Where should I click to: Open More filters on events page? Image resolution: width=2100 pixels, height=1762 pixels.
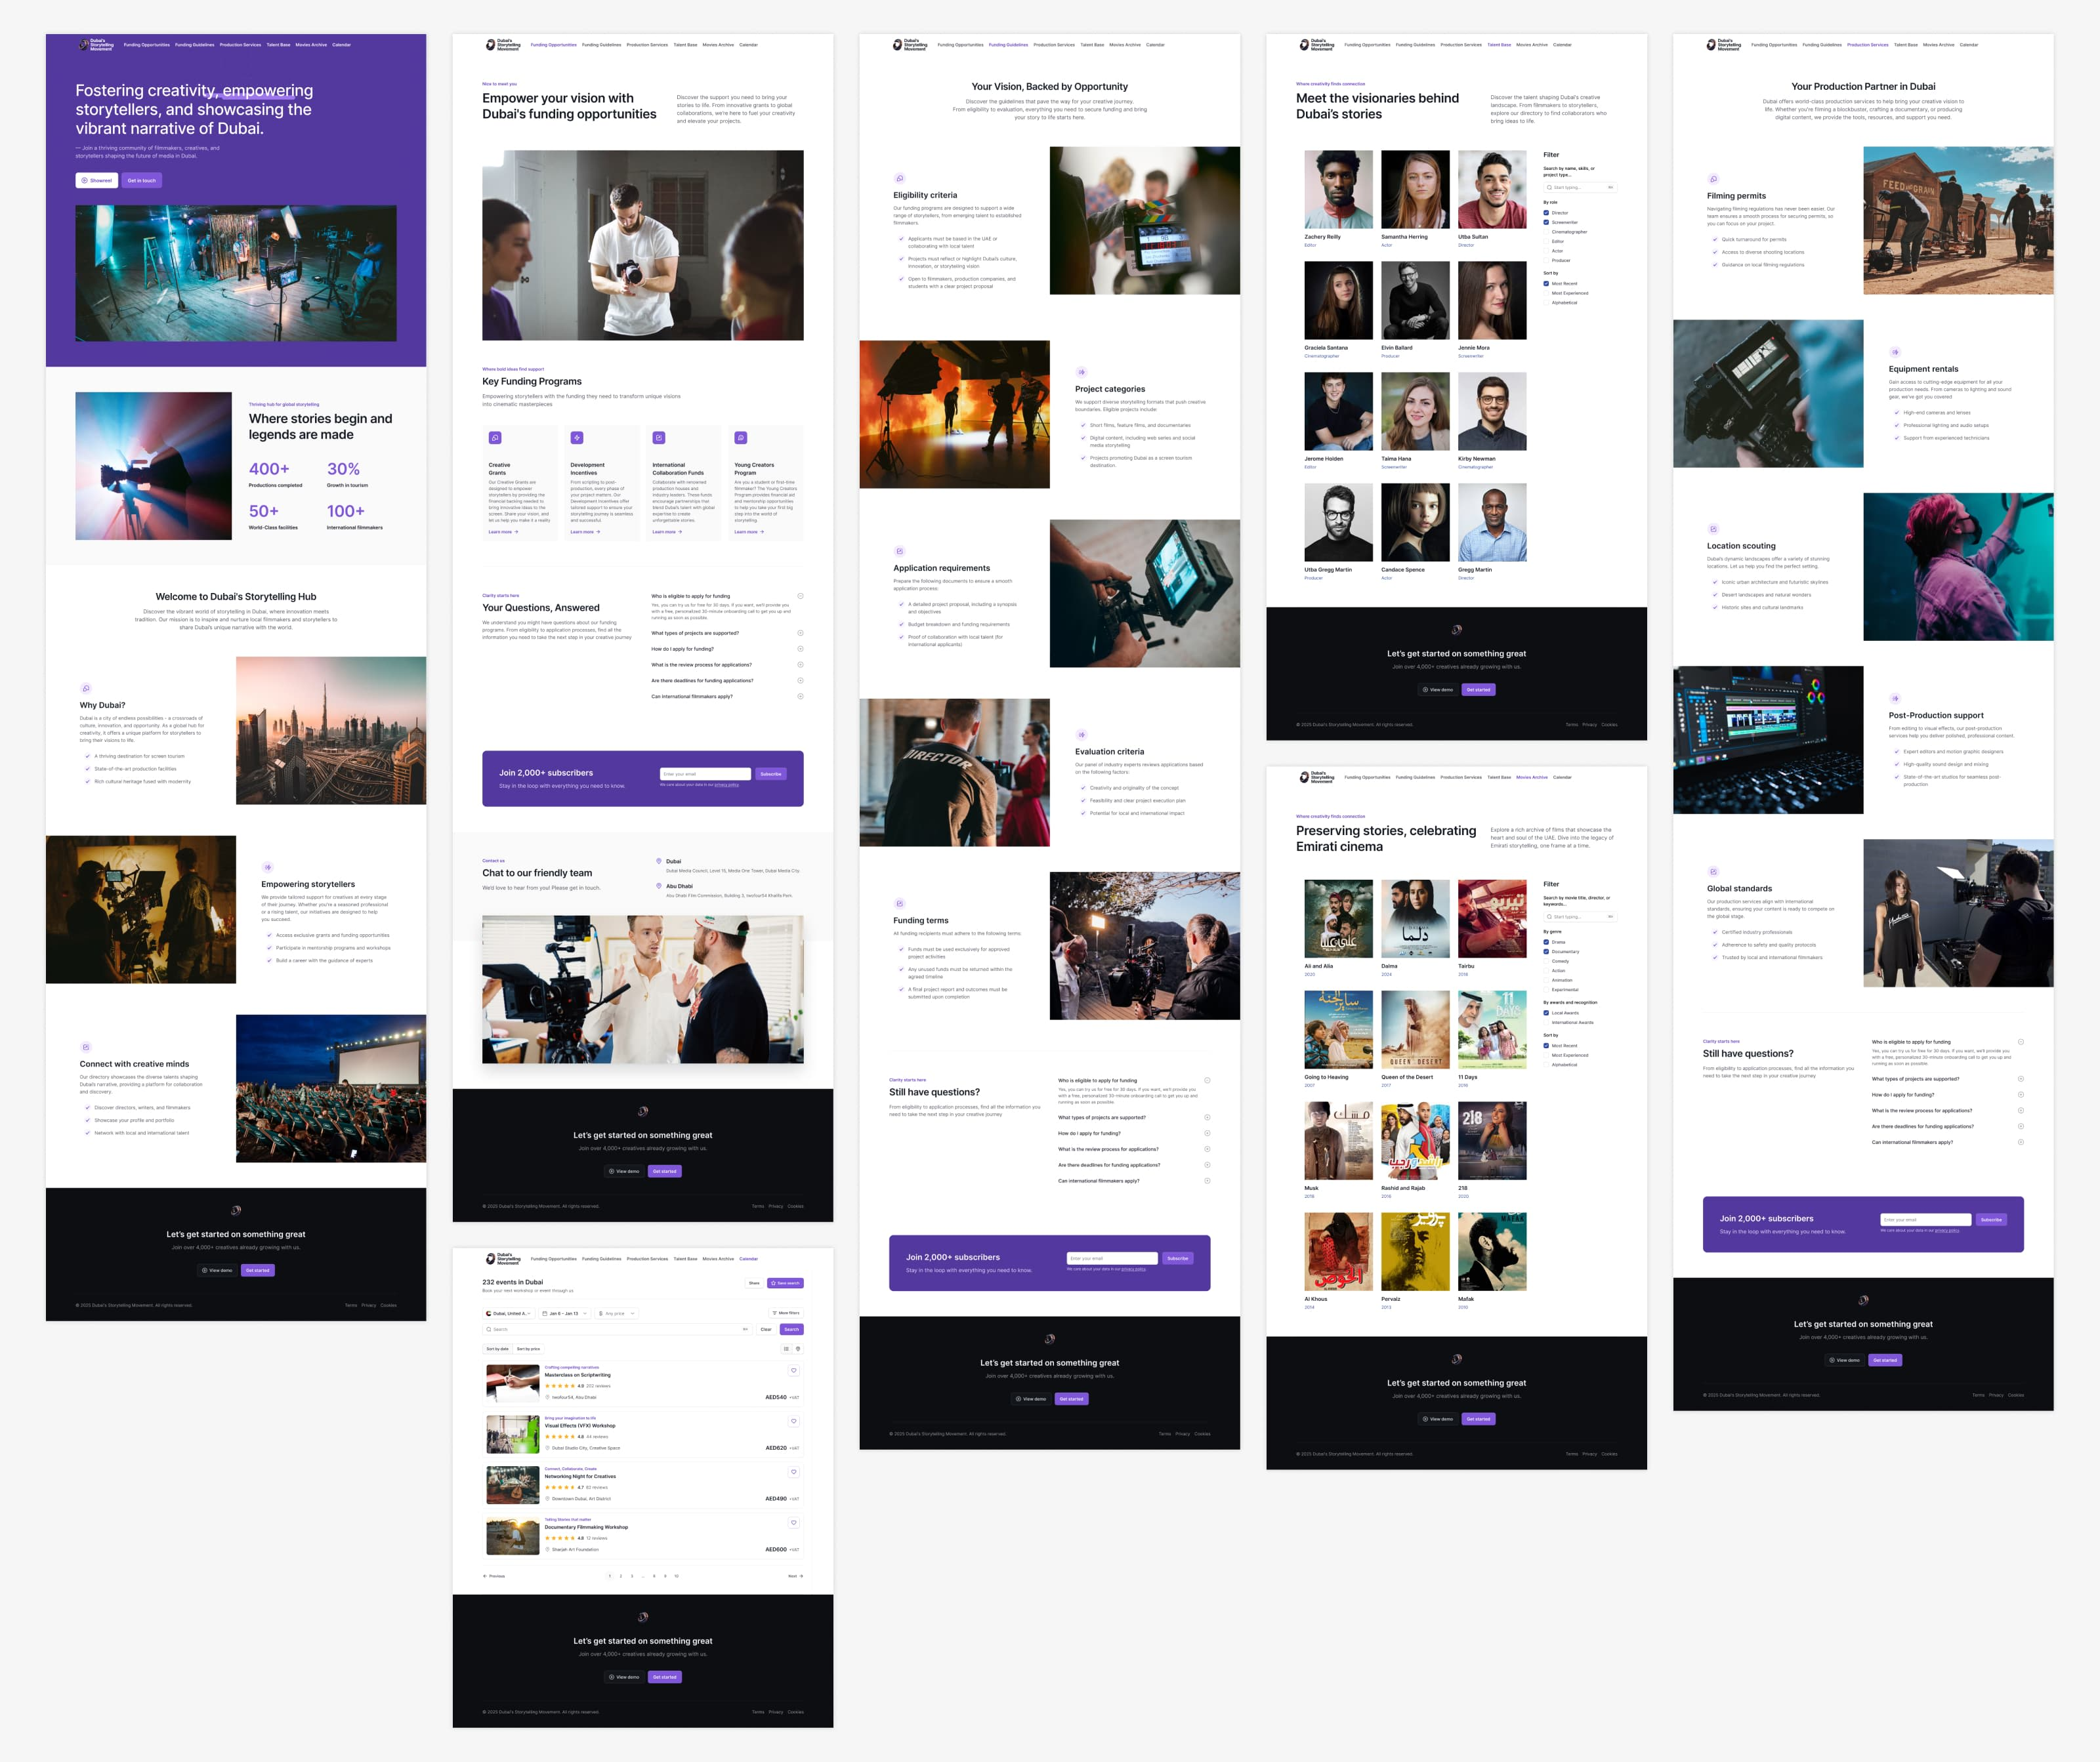(786, 1313)
